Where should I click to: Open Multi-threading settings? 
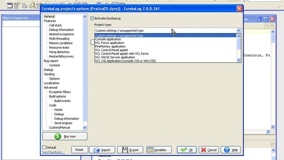[59, 39]
